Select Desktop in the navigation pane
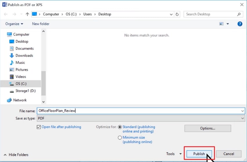This screenshot has height=162, width=247. click(19, 41)
